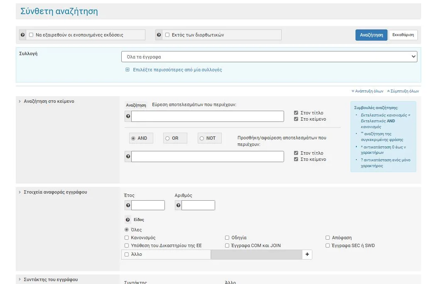Show help for the Είδος label
This screenshot has height=284, width=439.
128,220
